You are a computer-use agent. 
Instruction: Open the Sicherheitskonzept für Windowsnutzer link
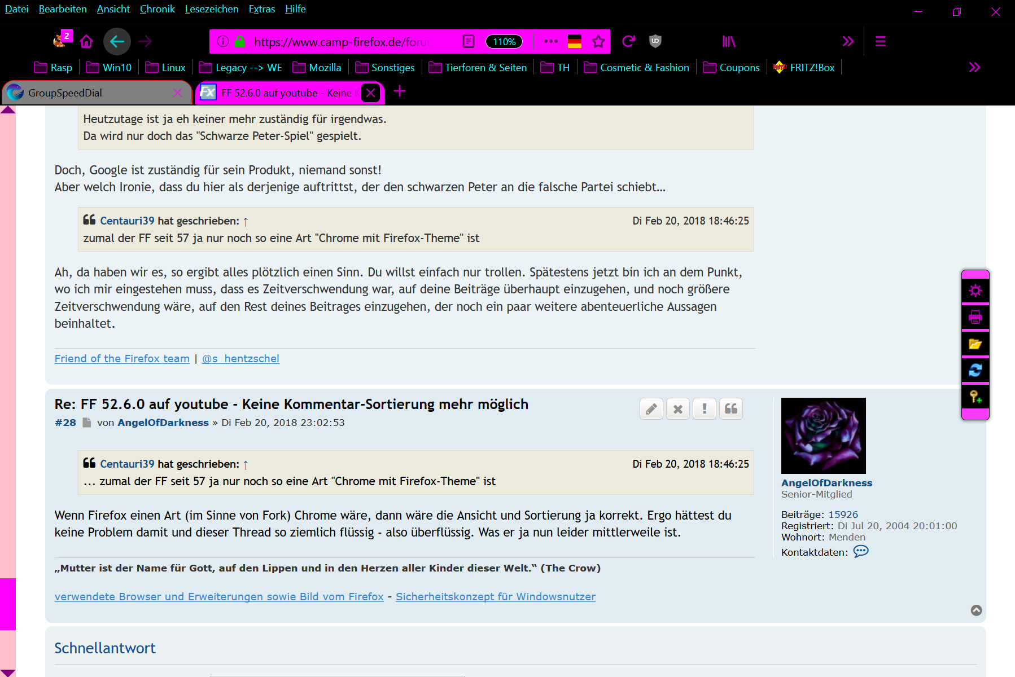point(496,597)
